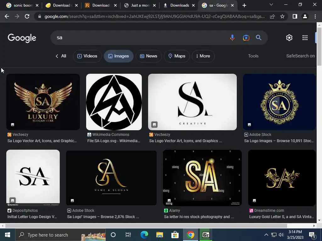Reload the current page
The image size is (322, 241).
click(27, 16)
